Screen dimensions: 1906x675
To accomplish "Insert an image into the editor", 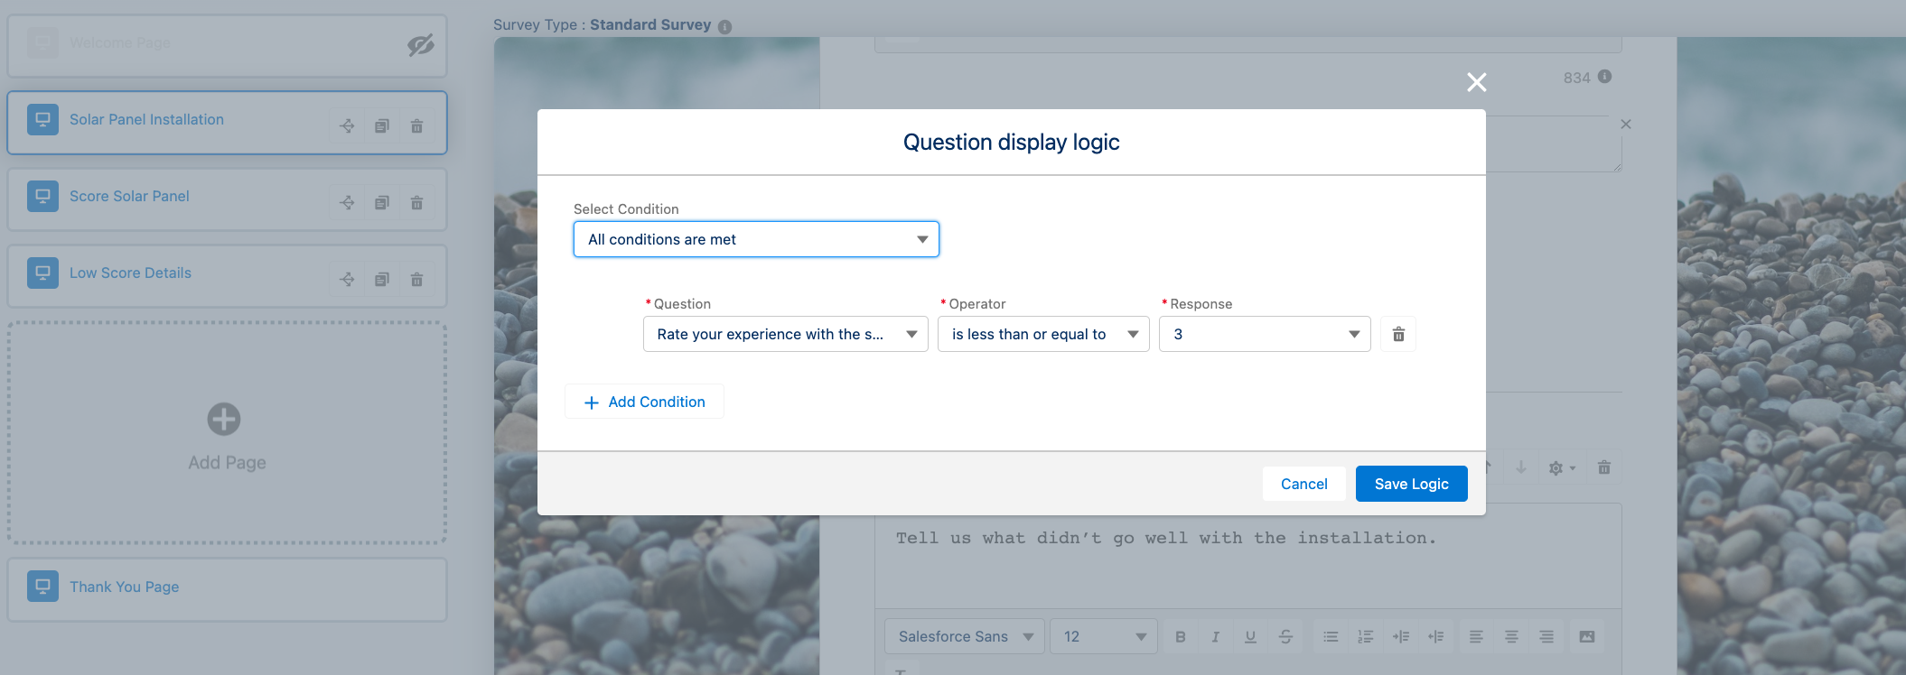I will coord(1587,636).
